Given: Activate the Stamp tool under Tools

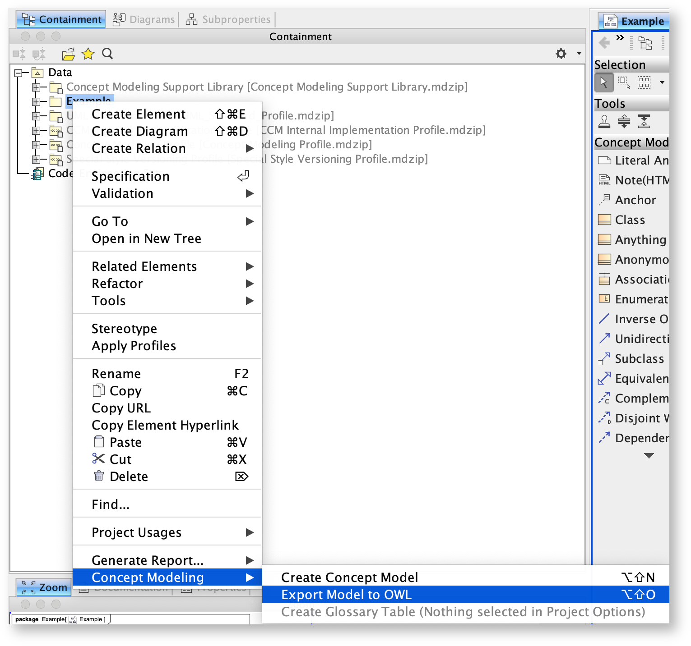Looking at the screenshot, I should (604, 121).
